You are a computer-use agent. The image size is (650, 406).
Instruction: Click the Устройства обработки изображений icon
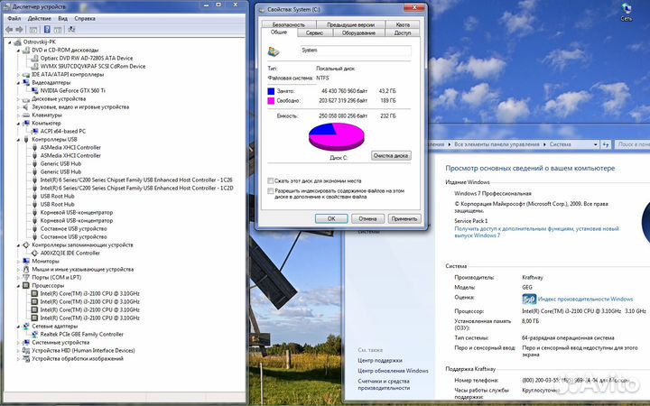pyautogui.click(x=26, y=359)
